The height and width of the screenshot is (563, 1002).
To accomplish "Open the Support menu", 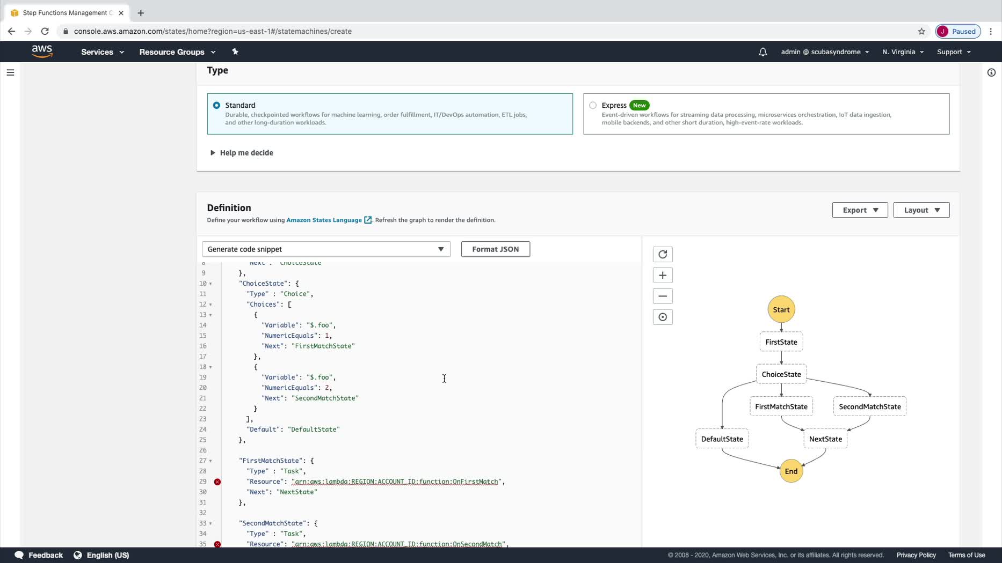I will coord(954,52).
